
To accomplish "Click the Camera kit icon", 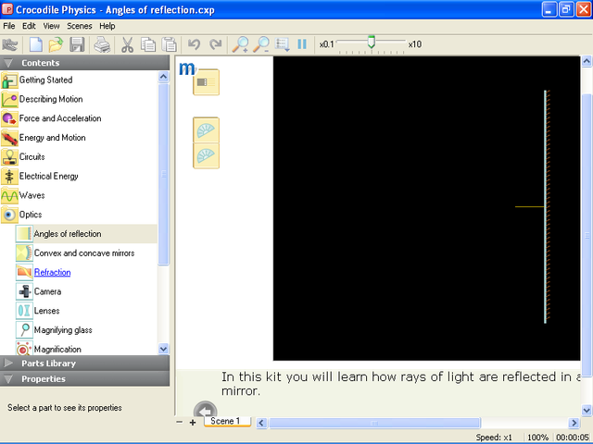I will tap(24, 291).
